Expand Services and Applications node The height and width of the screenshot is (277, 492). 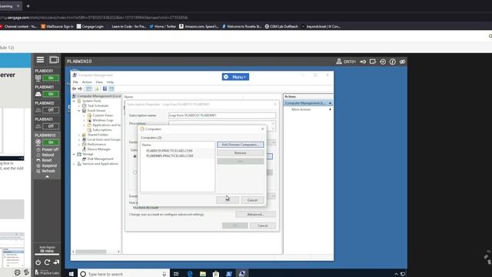click(75, 164)
